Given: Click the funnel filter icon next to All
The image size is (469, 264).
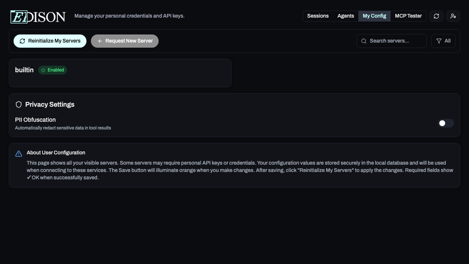Looking at the screenshot, I should pyautogui.click(x=439, y=41).
